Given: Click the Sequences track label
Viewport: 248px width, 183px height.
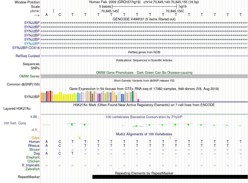Looking at the screenshot, I should click(x=31, y=64).
